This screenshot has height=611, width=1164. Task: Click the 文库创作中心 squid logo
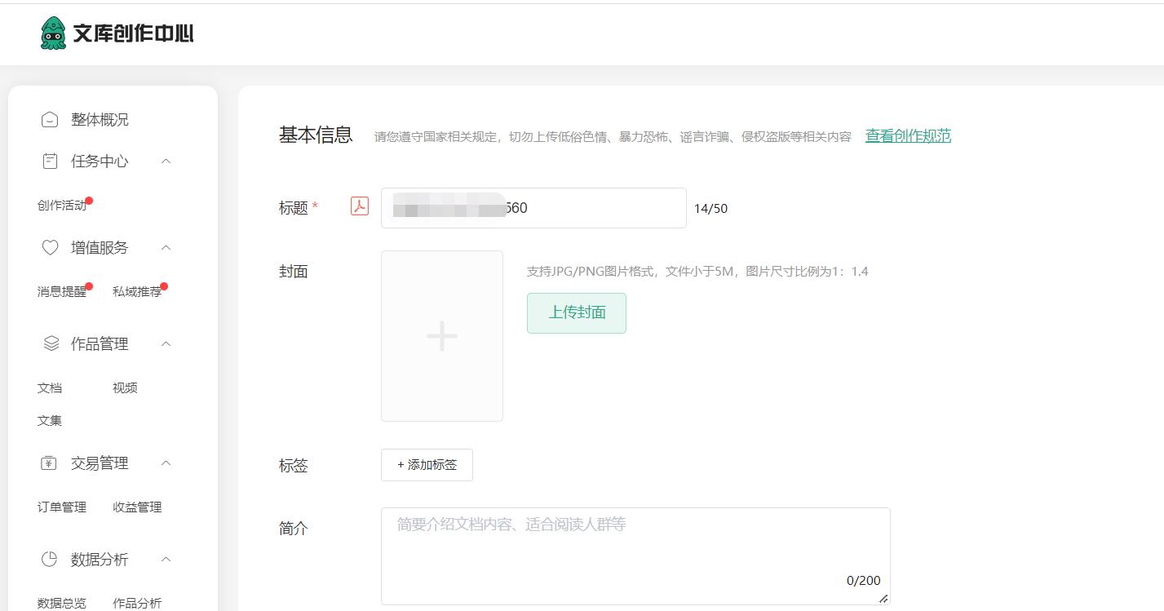[53, 33]
